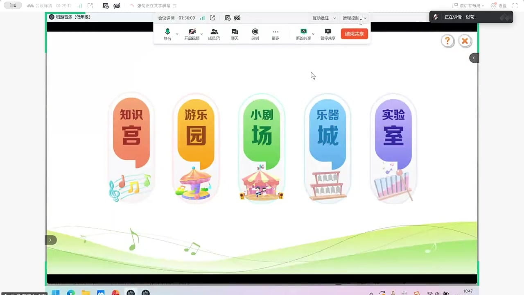524x295 pixels.
Task: Click the red 结束共享 button
Action: click(355, 34)
